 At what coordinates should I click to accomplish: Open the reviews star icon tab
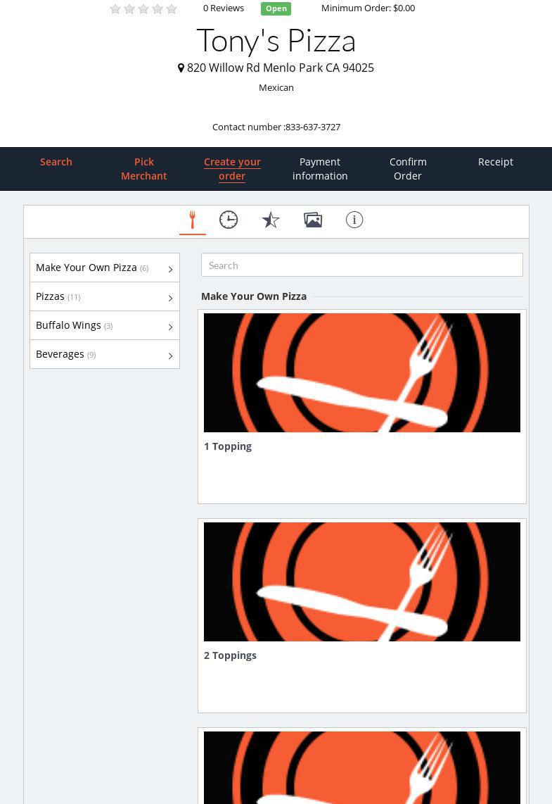point(271,220)
